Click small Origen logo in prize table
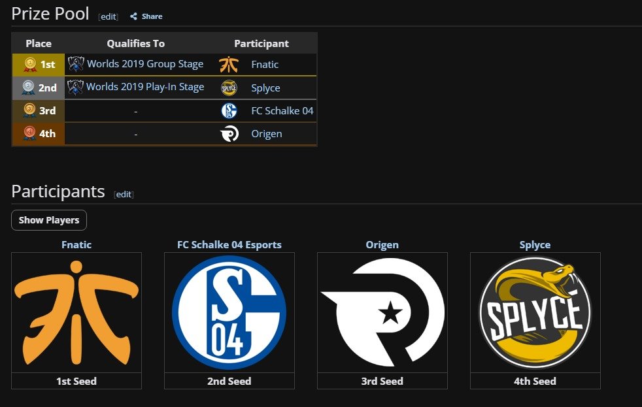This screenshot has height=407, width=642. click(x=229, y=134)
